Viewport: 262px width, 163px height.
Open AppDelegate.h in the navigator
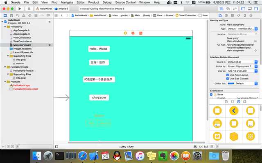coord(21,30)
